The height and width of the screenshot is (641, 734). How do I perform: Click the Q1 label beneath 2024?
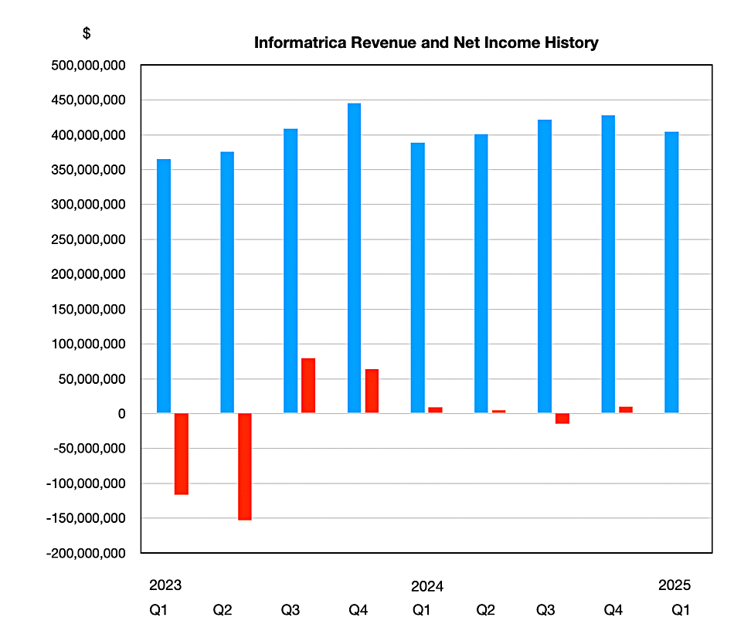point(421,610)
